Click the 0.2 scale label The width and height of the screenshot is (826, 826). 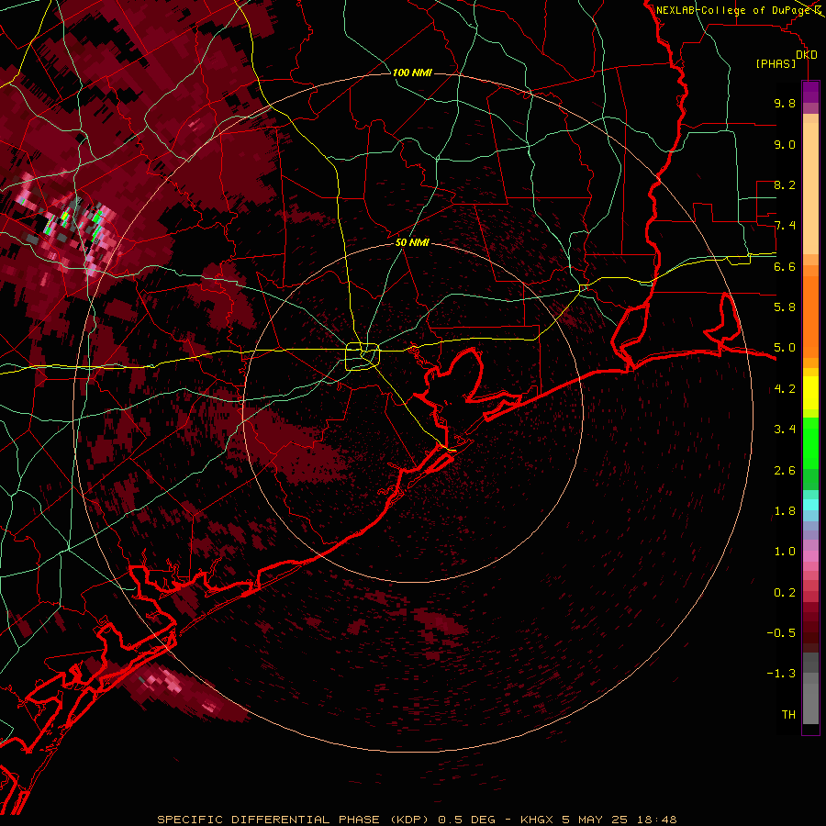click(x=785, y=593)
